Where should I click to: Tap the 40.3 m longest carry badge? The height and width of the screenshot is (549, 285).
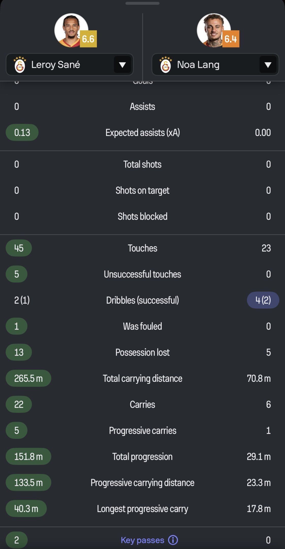(26, 509)
